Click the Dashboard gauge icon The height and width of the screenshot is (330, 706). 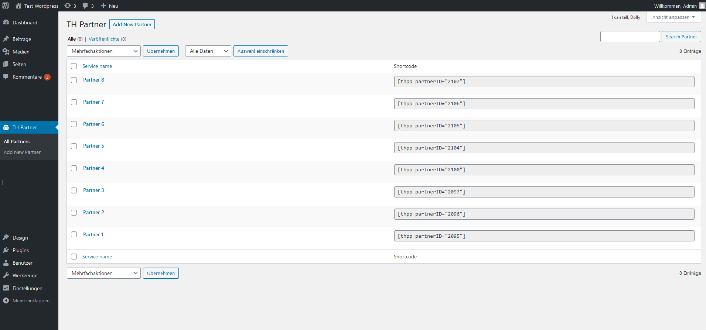tap(6, 23)
